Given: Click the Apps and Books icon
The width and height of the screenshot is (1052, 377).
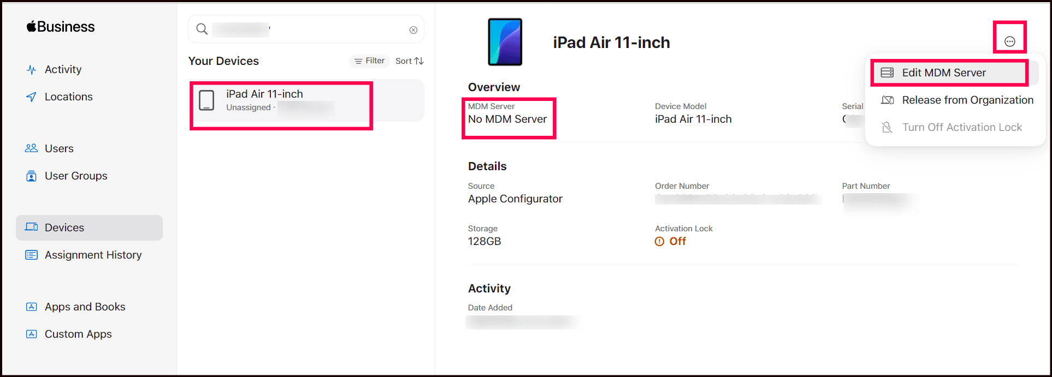Looking at the screenshot, I should click(x=32, y=307).
